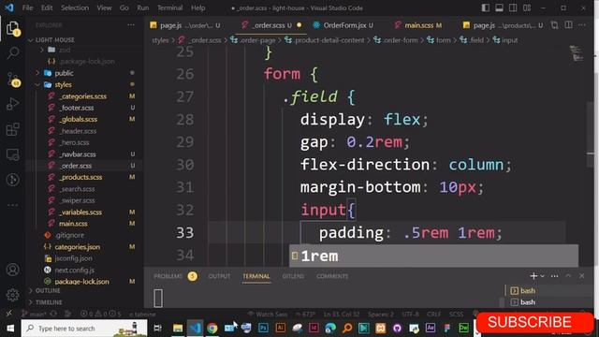Switch to main.scss editor tab
Image resolution: width=599 pixels, height=337 pixels.
point(418,25)
